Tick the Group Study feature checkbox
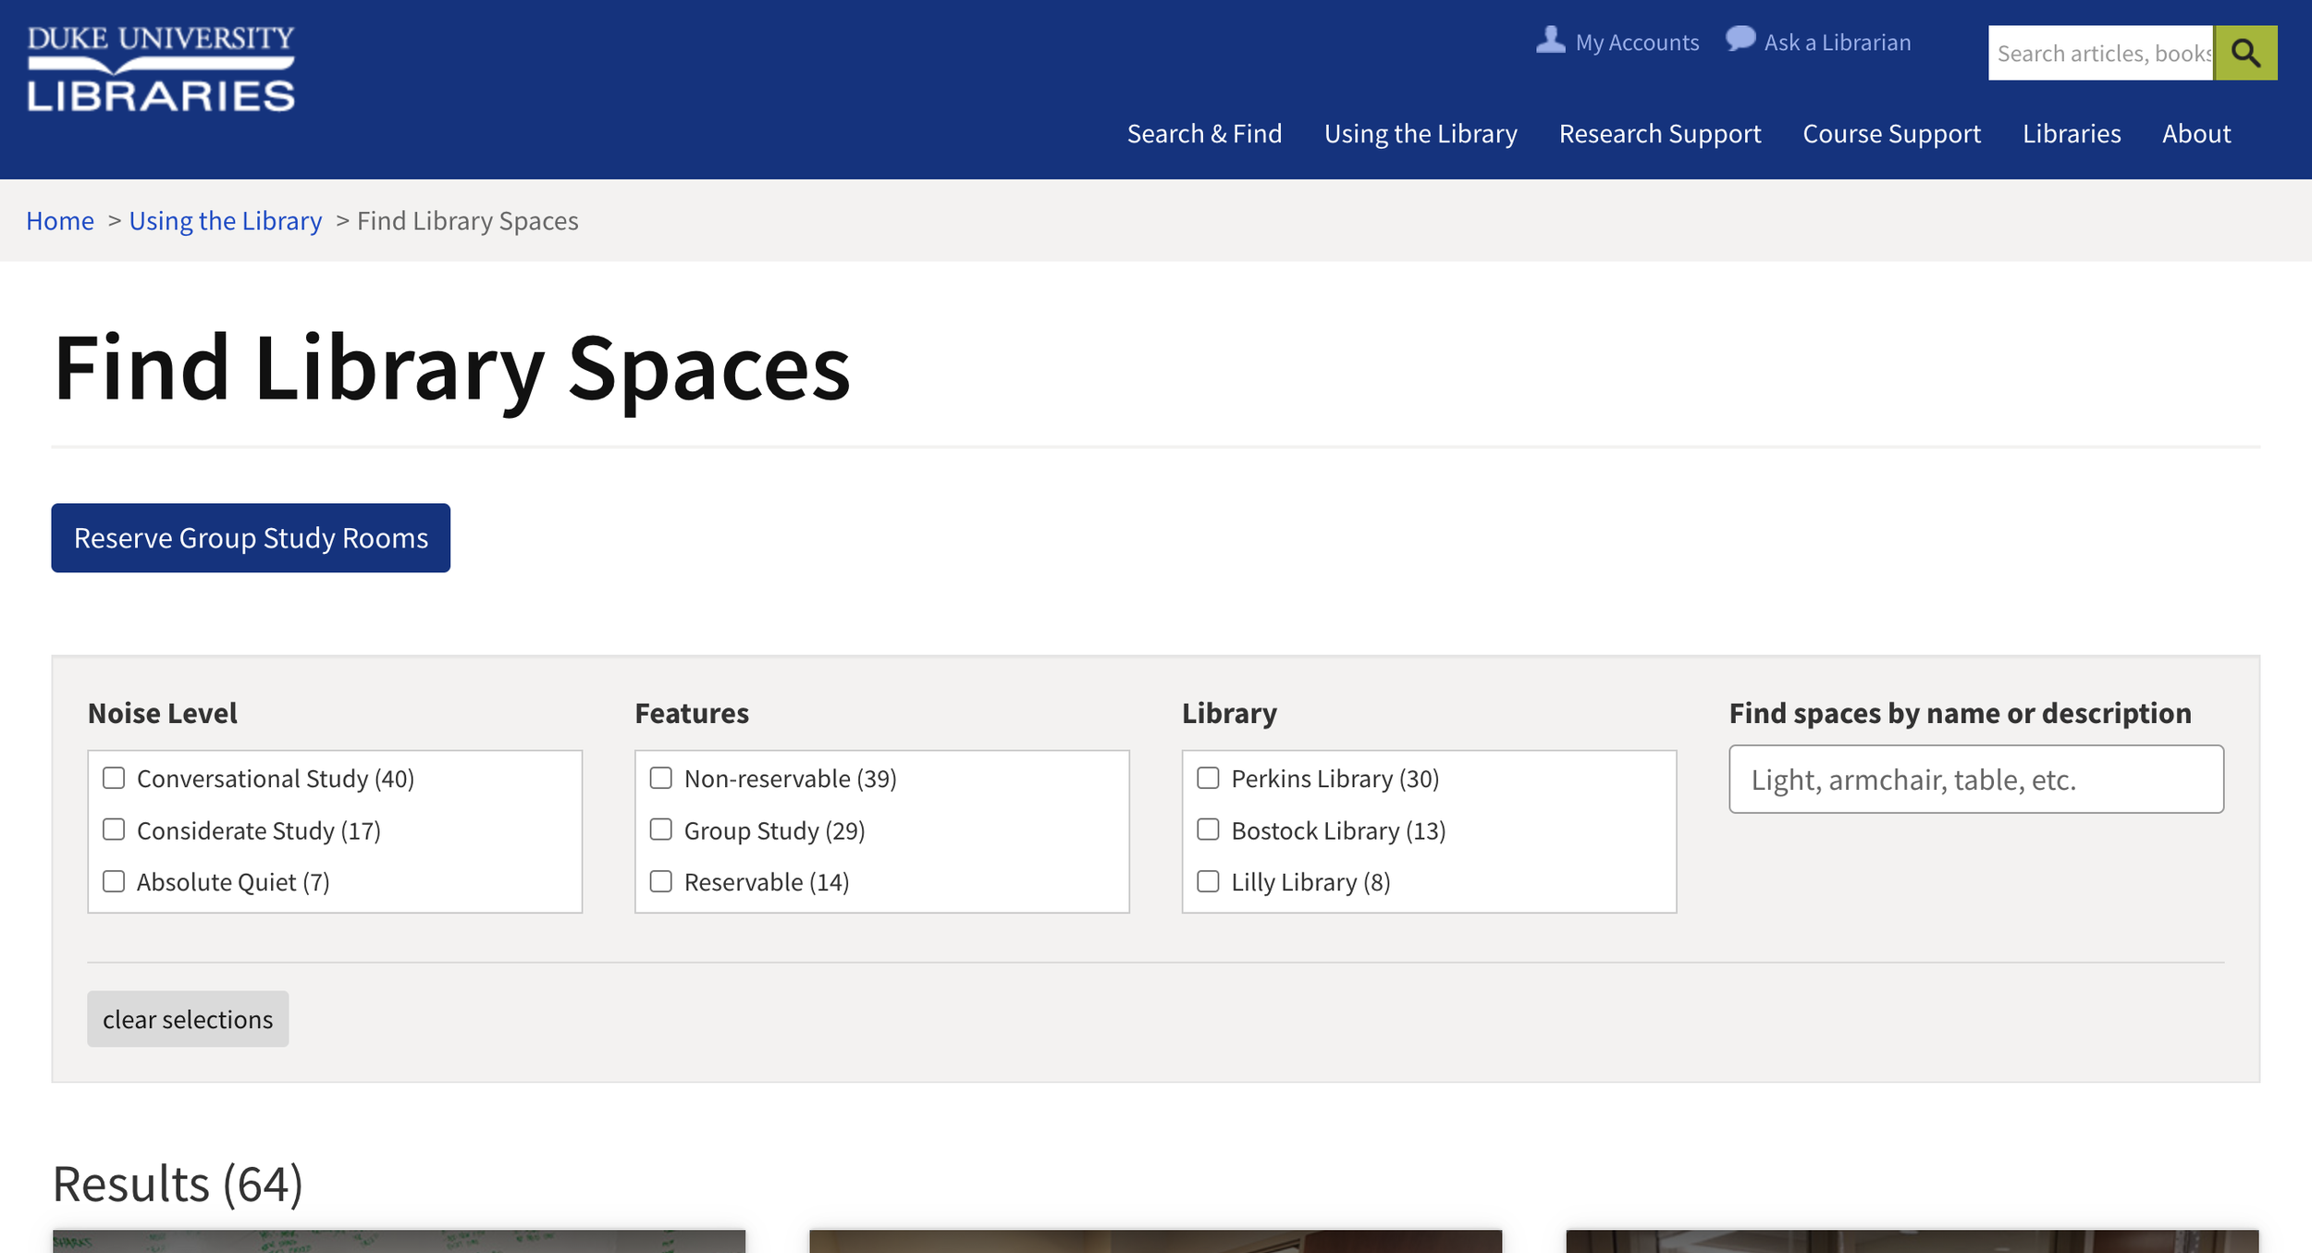This screenshot has height=1253, width=2312. (660, 829)
